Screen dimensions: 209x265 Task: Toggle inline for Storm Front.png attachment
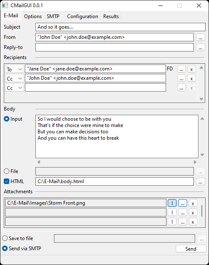pyautogui.click(x=172, y=203)
